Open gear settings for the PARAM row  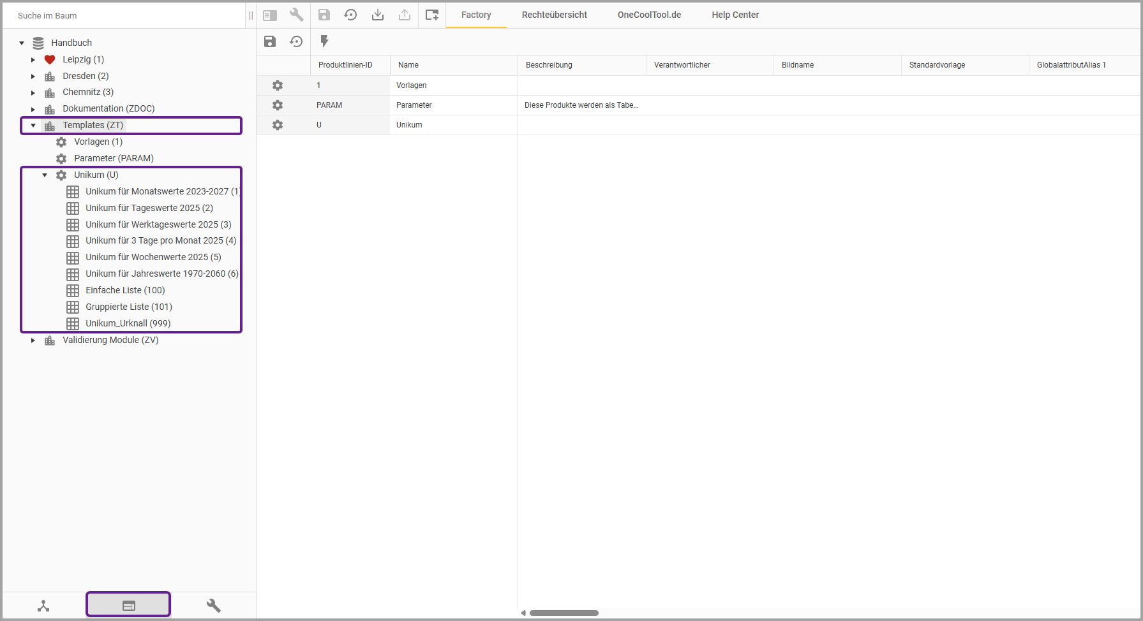(x=278, y=105)
